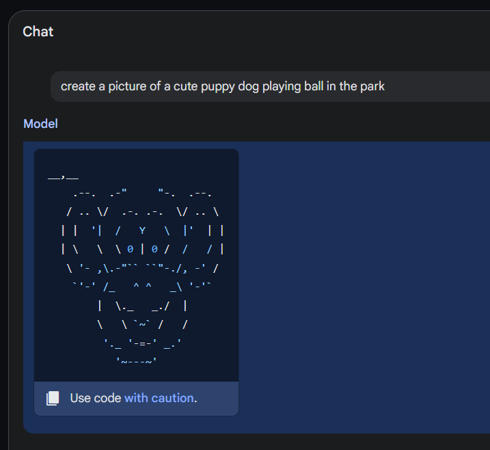Click the top '__,__' line in code block

[x=63, y=177]
